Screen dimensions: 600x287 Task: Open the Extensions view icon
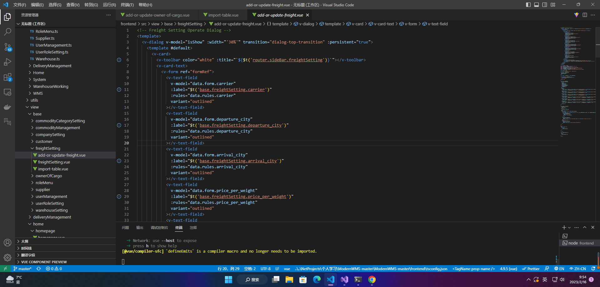pos(8,77)
